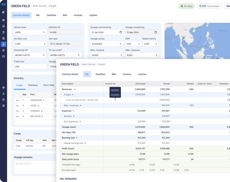230x182 pixels.
Task: Click the Vsl daily cost field
Action: tap(30, 44)
